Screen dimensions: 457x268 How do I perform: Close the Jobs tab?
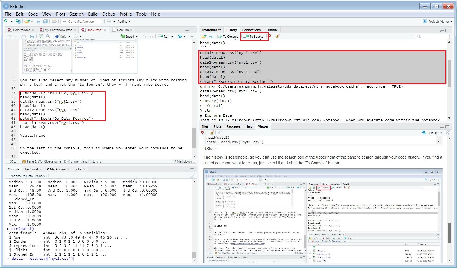pos(84,170)
